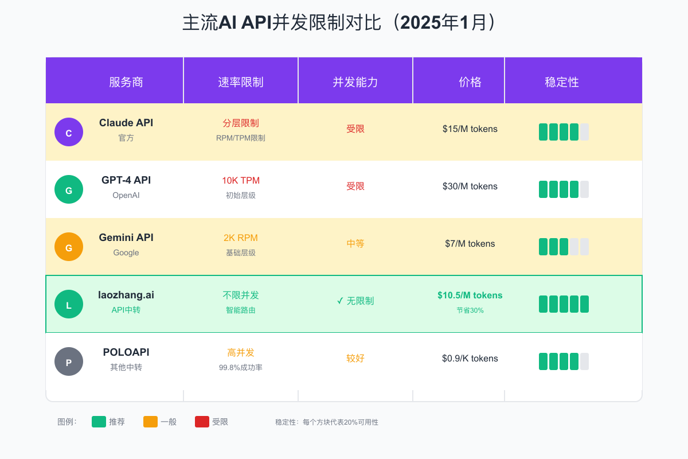The image size is (688, 459).
Task: Click the 节省30% price label
Action: 470,310
